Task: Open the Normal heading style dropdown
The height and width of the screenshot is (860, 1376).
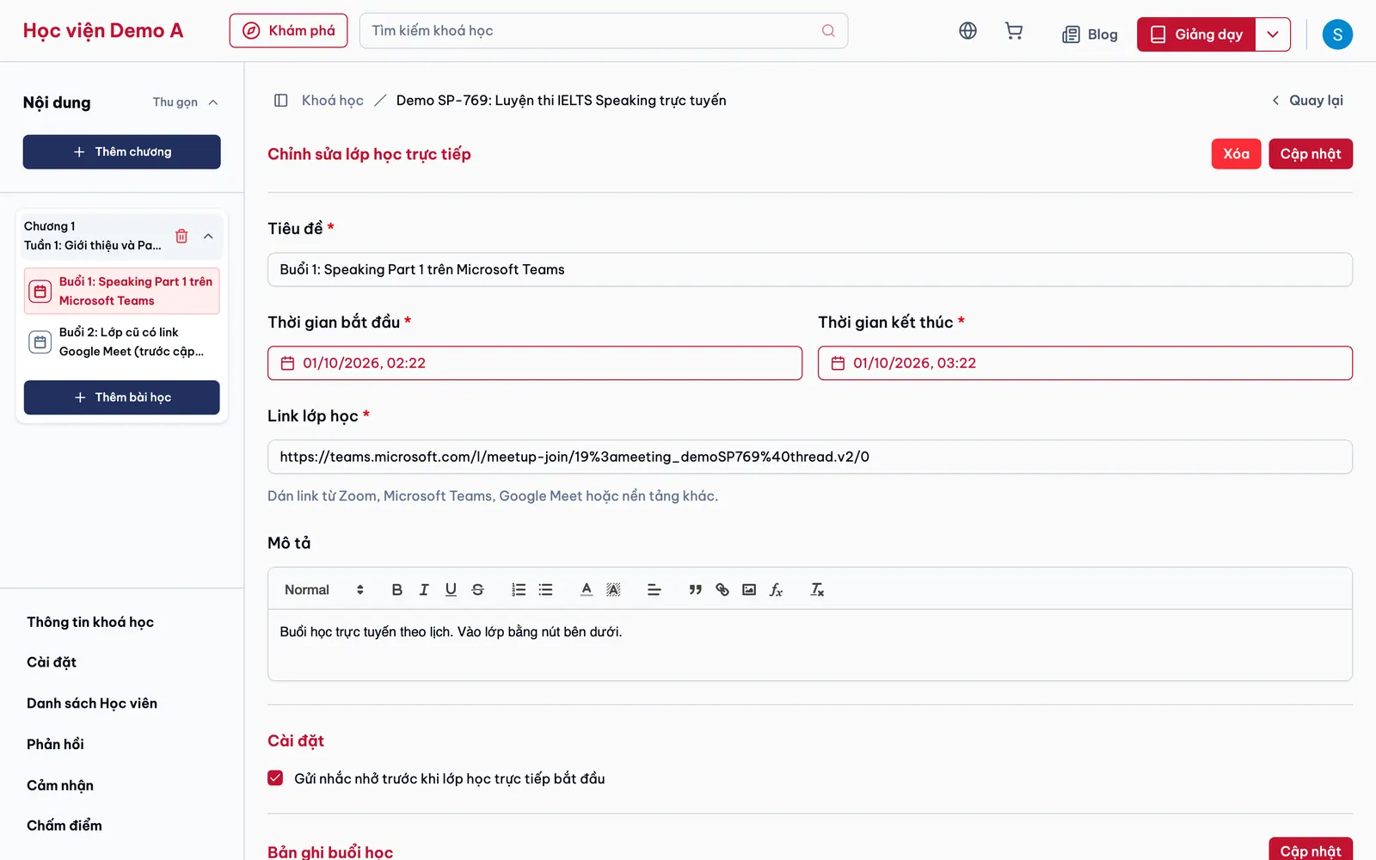Action: (324, 590)
